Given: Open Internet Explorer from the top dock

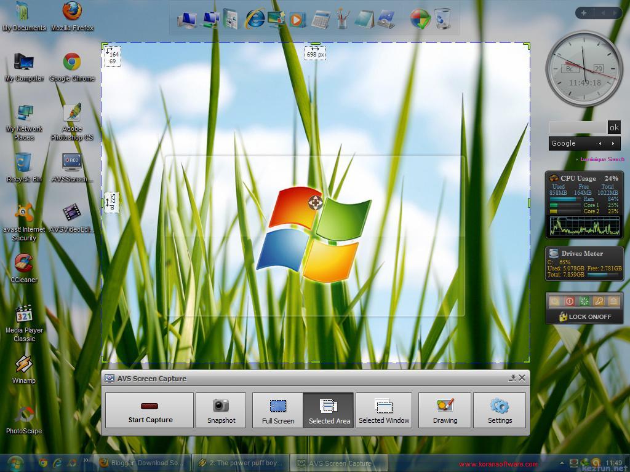Looking at the screenshot, I should tap(255, 18).
